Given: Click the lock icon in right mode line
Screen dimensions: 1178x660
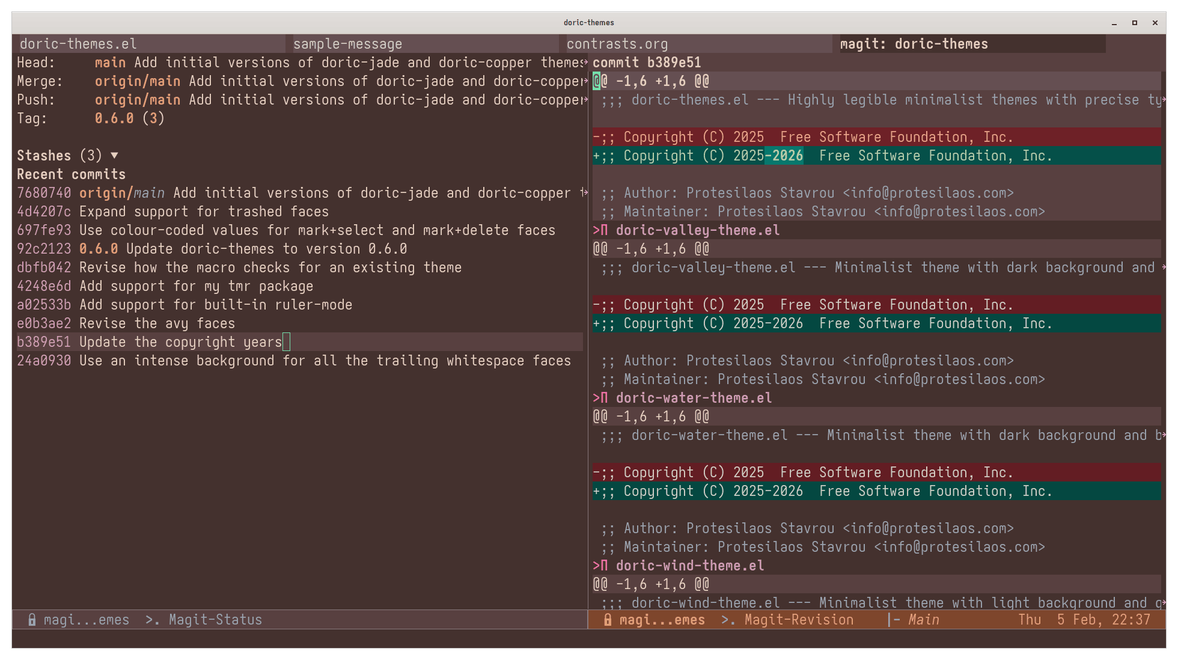Looking at the screenshot, I should click(x=608, y=620).
